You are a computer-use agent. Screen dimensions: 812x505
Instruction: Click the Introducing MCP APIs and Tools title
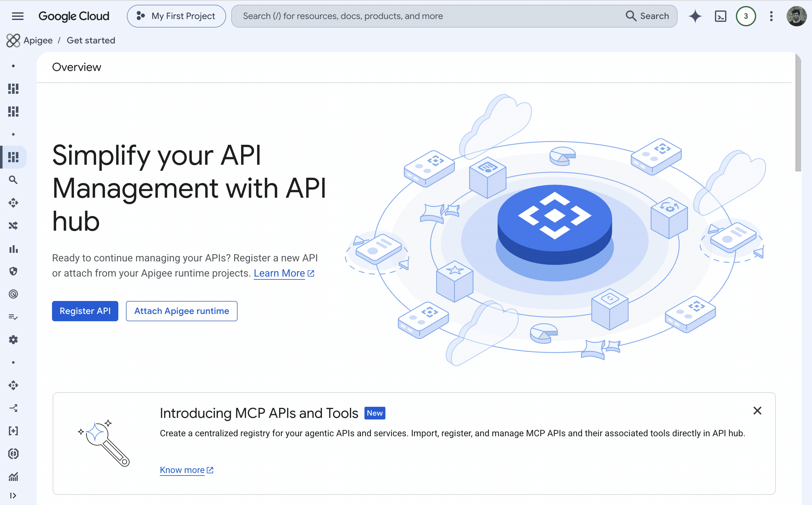click(x=259, y=413)
